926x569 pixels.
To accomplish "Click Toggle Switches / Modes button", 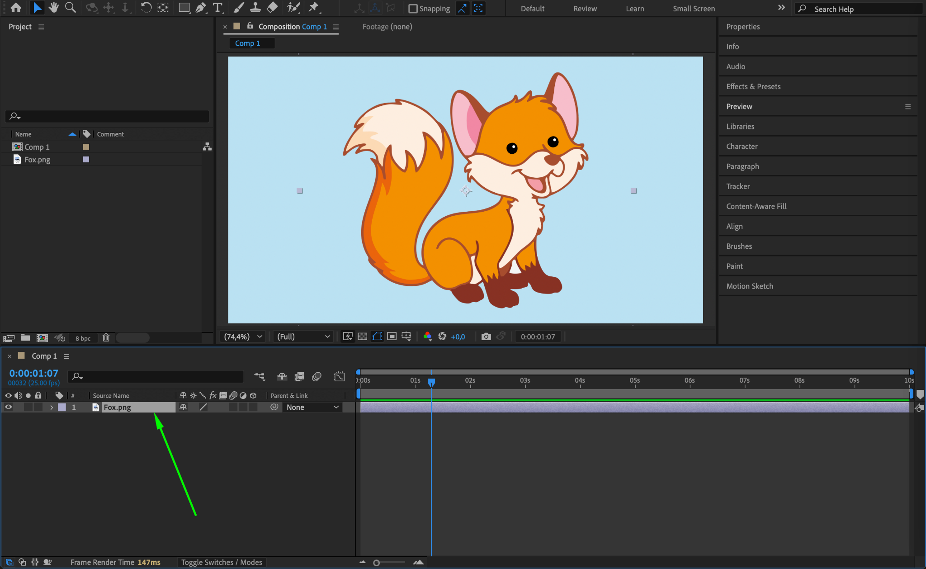I will [x=222, y=562].
